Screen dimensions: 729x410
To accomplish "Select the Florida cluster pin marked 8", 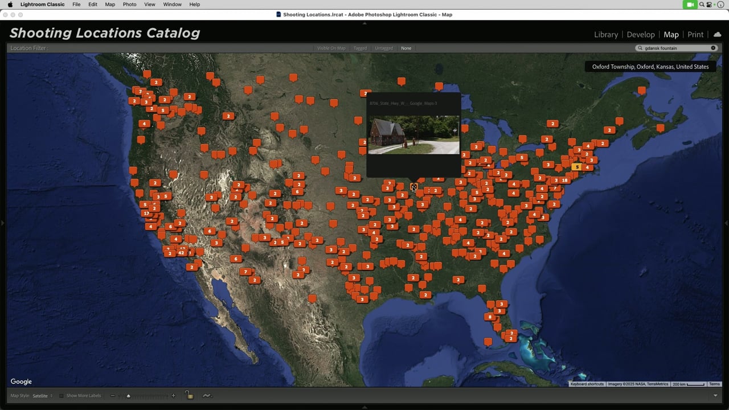I will [x=490, y=317].
